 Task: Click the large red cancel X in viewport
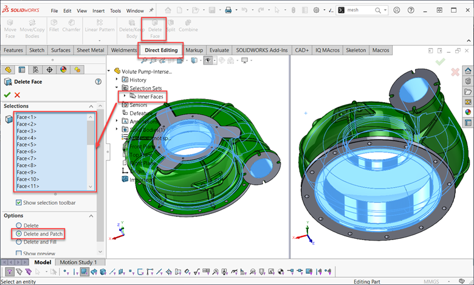coord(455,72)
